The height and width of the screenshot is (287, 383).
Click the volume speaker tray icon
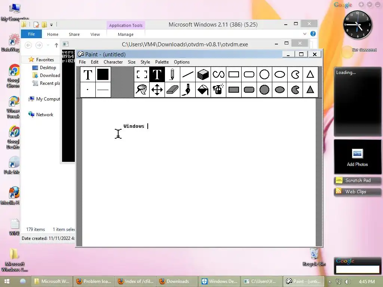click(x=348, y=282)
